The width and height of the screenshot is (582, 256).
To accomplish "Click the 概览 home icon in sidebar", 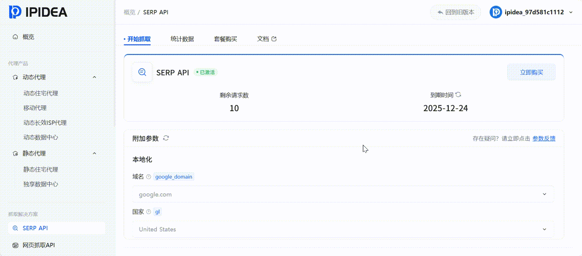I will pos(15,37).
